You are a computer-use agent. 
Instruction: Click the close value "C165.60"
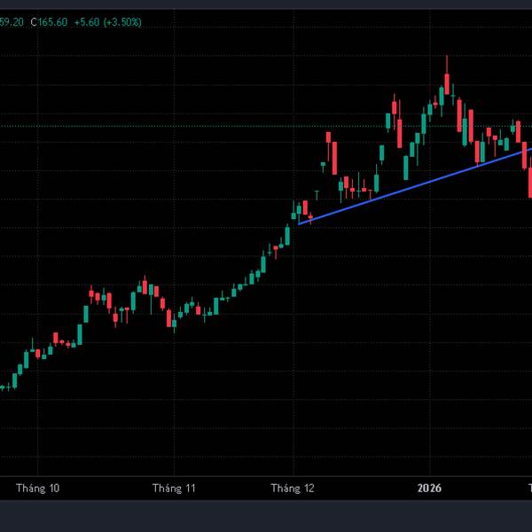point(49,22)
